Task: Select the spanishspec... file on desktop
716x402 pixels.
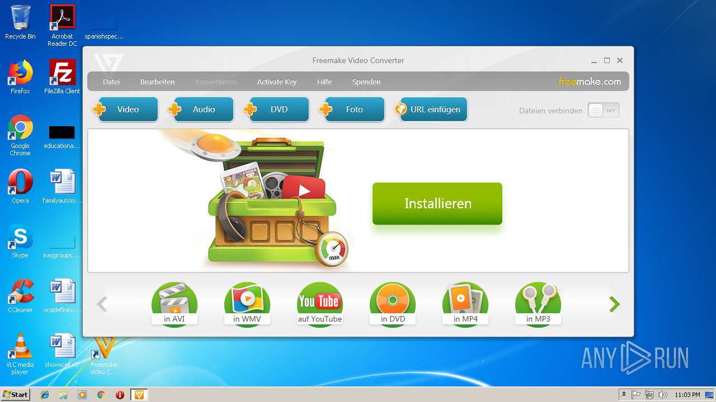Action: 104,28
